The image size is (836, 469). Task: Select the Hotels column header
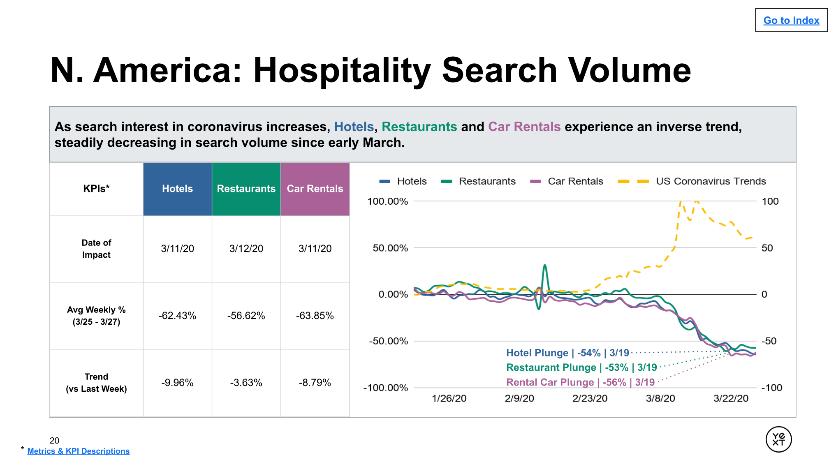pos(177,189)
